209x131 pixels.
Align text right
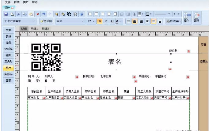pos(141,21)
